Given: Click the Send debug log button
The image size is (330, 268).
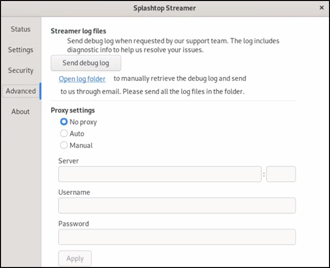Looking at the screenshot, I should (86, 63).
